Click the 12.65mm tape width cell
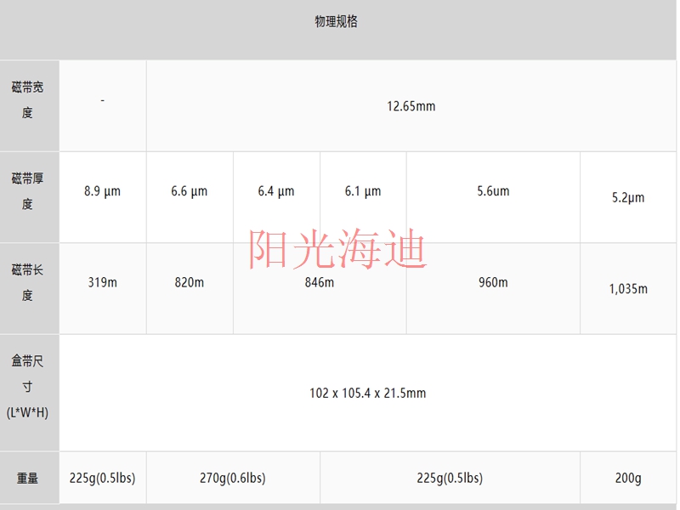 coord(411,106)
